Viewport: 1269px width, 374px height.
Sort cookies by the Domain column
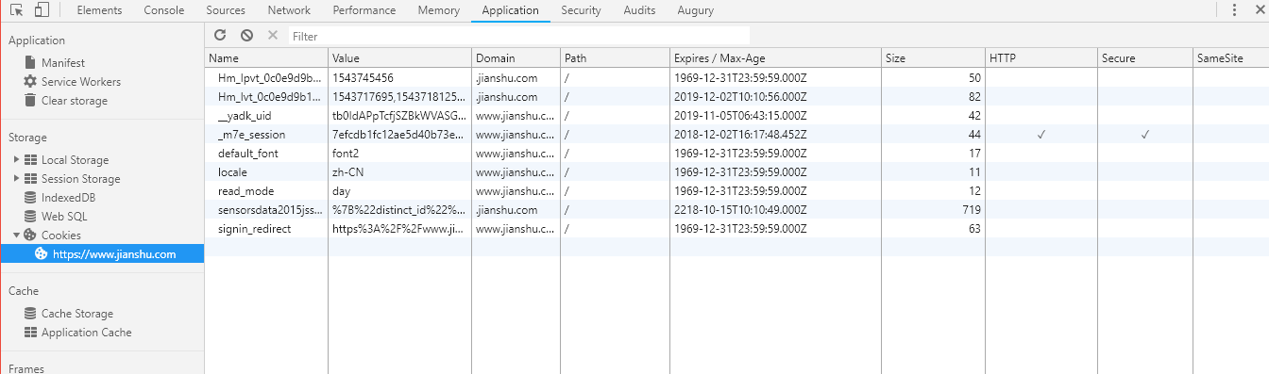coord(516,57)
